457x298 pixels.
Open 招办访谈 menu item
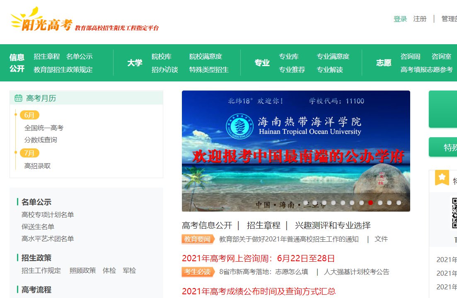[164, 69]
